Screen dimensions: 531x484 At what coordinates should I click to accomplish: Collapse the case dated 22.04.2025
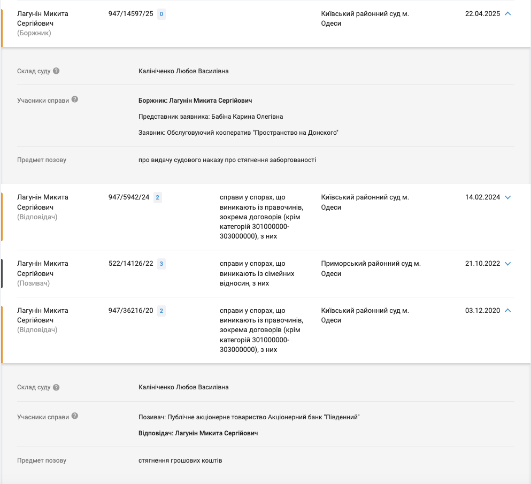click(x=507, y=13)
